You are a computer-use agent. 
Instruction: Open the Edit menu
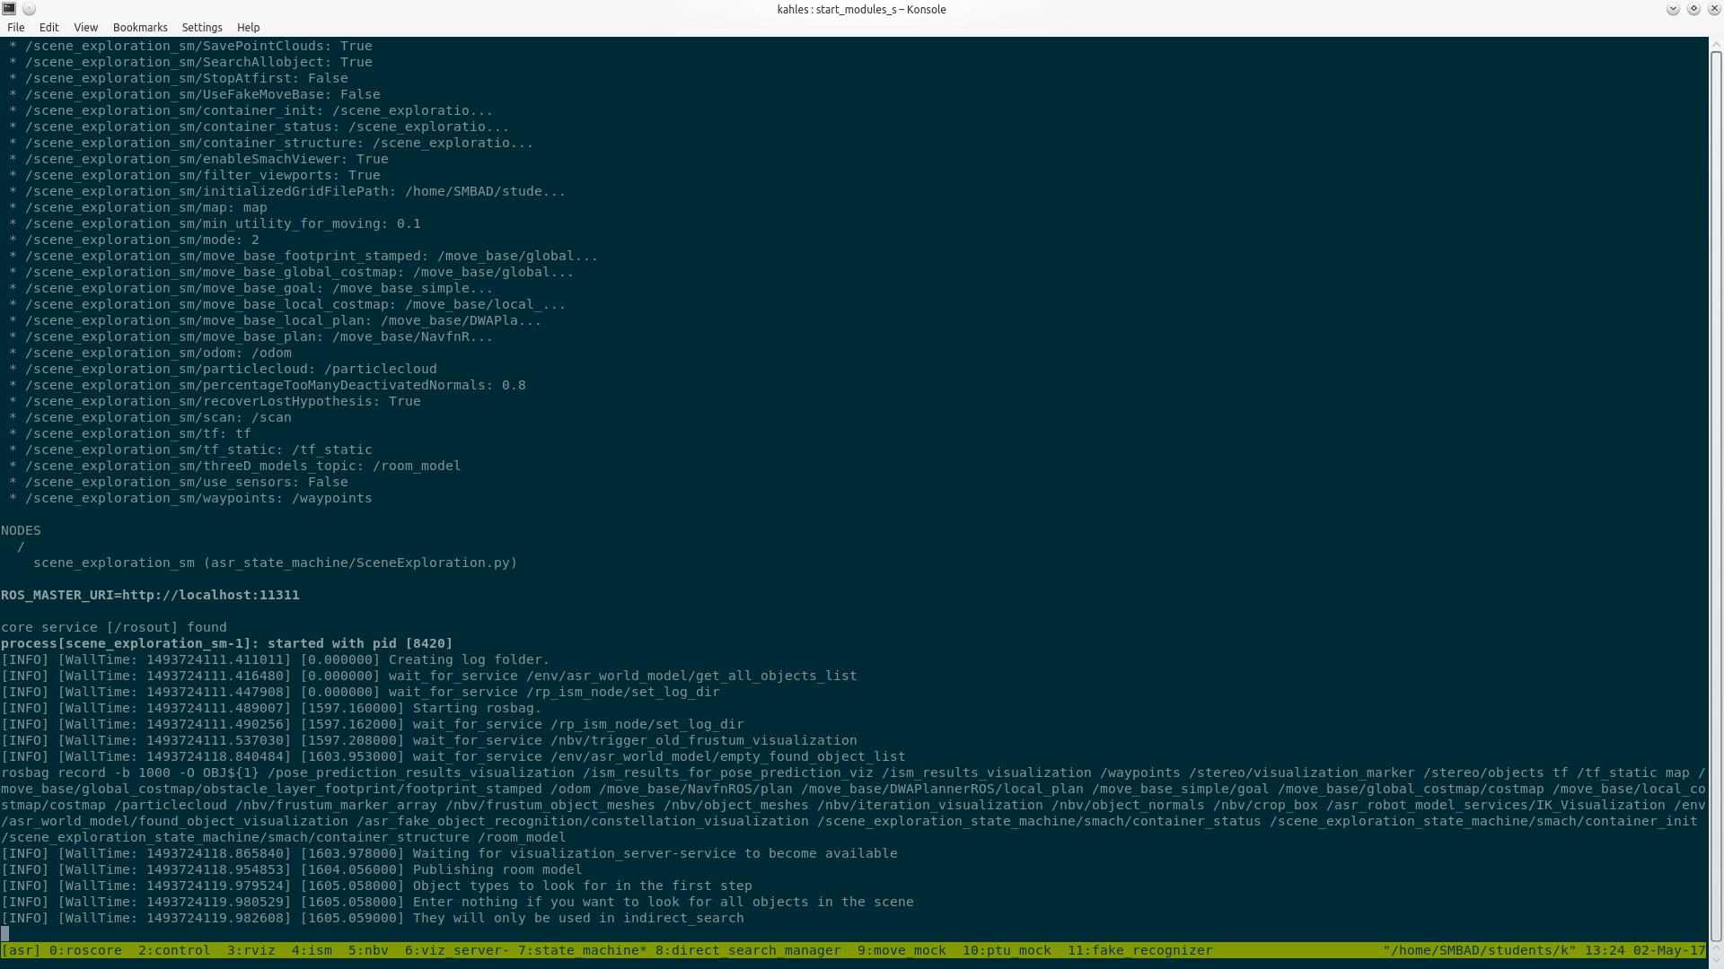[x=48, y=28]
